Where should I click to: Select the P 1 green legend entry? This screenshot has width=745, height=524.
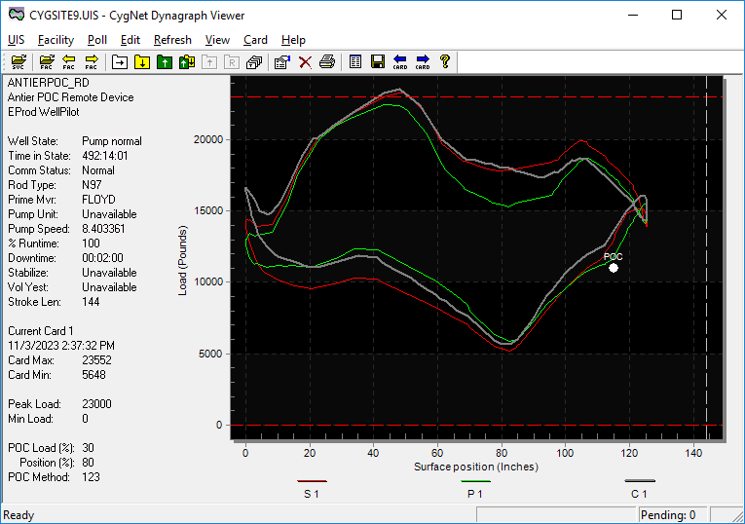[x=475, y=488]
